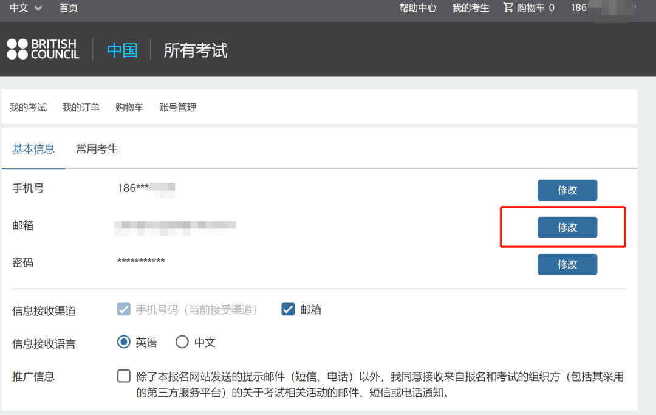Screen dimensions: 656x415
Task: Open the 账号管理 tab
Action: (x=177, y=106)
